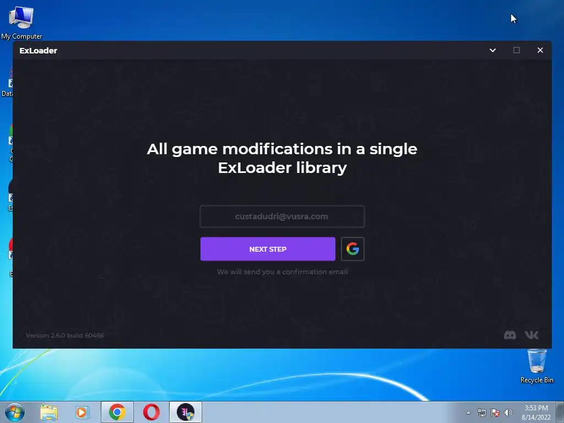Viewport: 564px width, 423px height.
Task: Open the Action Center flag icon
Action: tap(495, 413)
